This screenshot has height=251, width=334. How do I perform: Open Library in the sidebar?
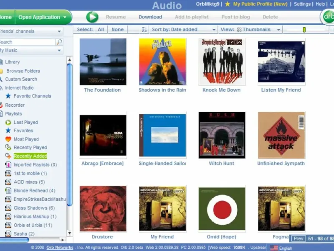click(13, 62)
